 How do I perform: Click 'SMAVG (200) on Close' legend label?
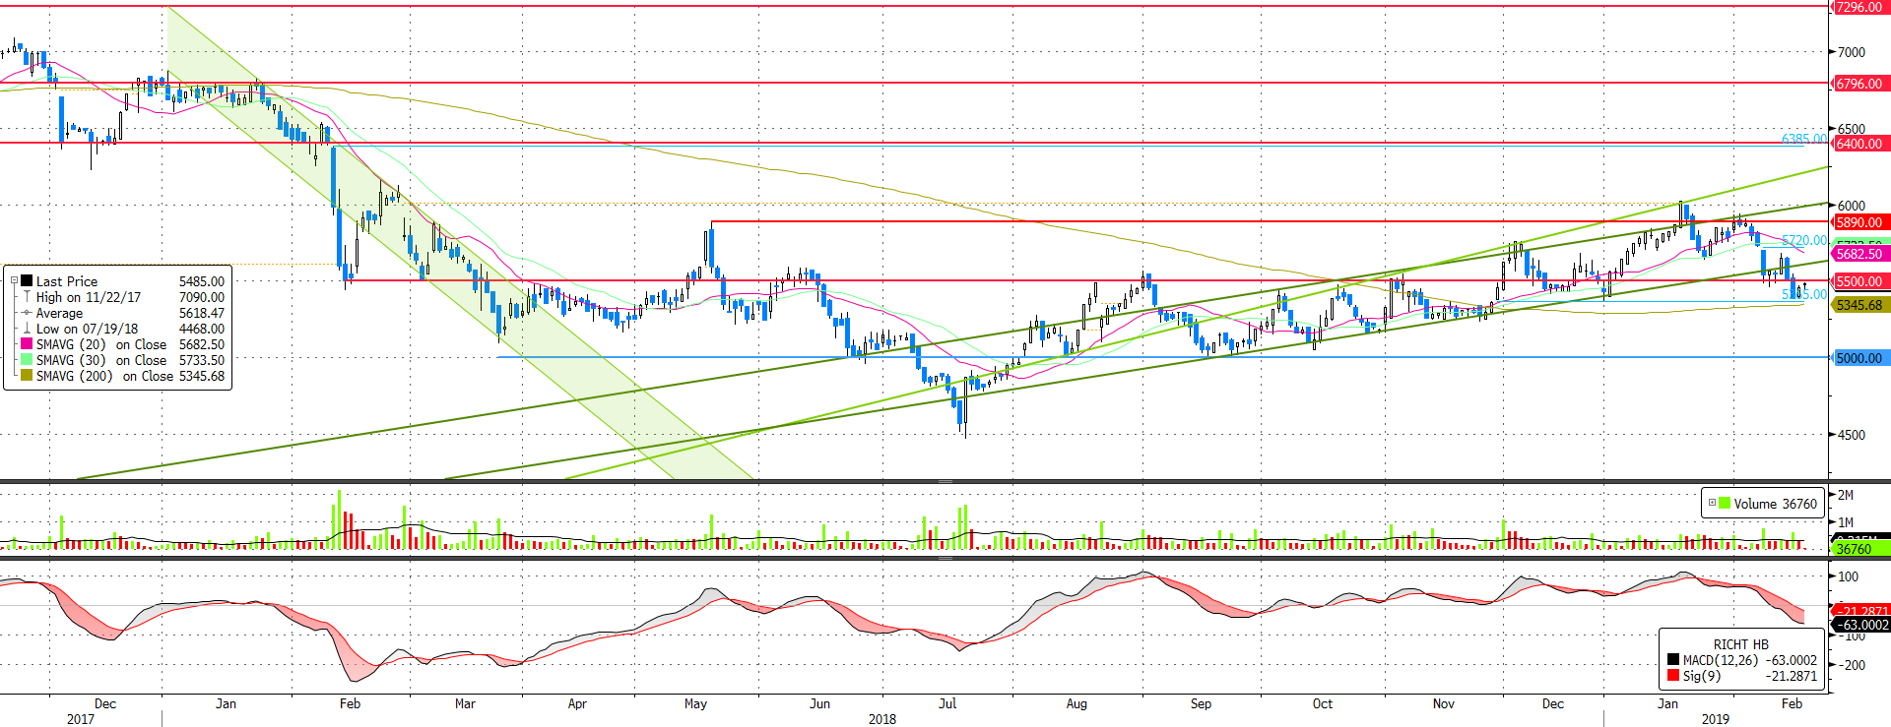[x=104, y=376]
